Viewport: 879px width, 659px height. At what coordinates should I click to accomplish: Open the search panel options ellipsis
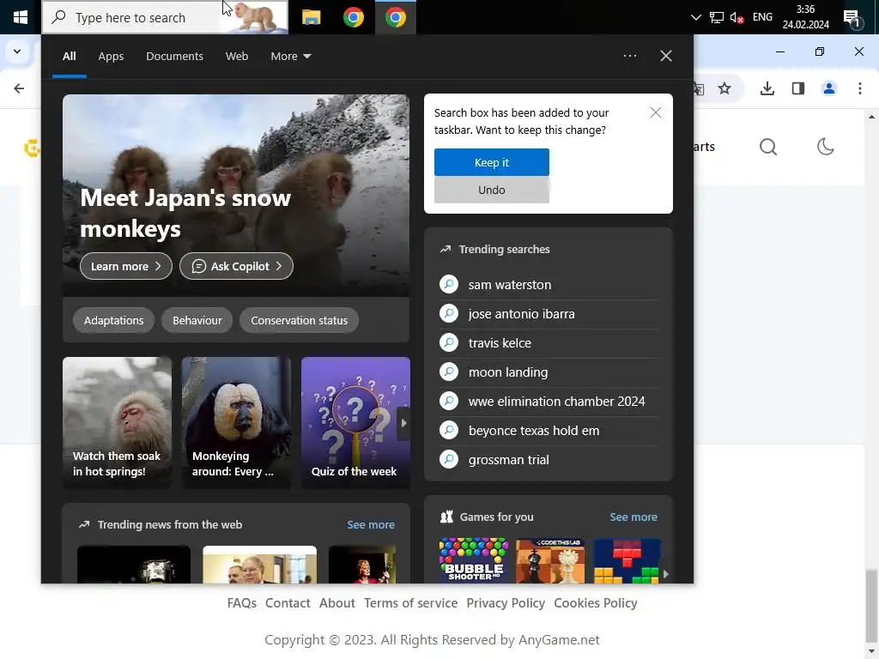(629, 56)
